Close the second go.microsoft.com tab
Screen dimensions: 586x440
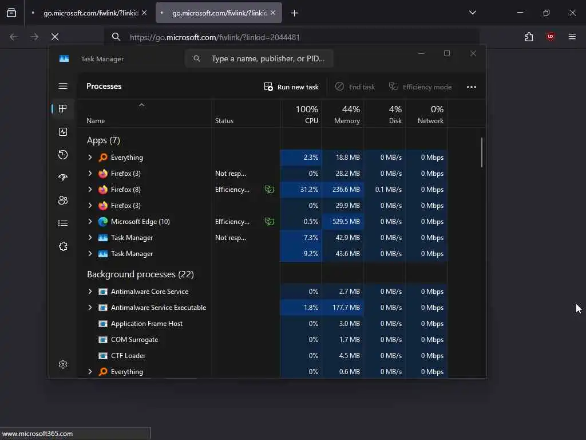[273, 13]
